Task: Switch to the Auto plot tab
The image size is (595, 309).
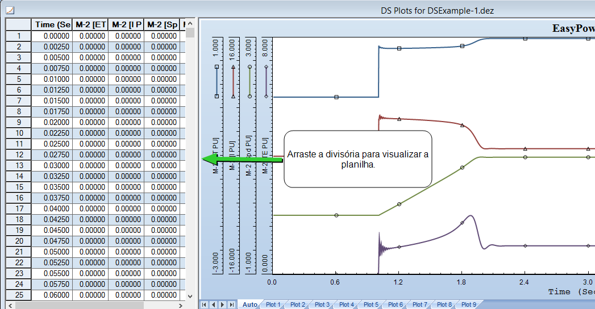Action: click(249, 305)
